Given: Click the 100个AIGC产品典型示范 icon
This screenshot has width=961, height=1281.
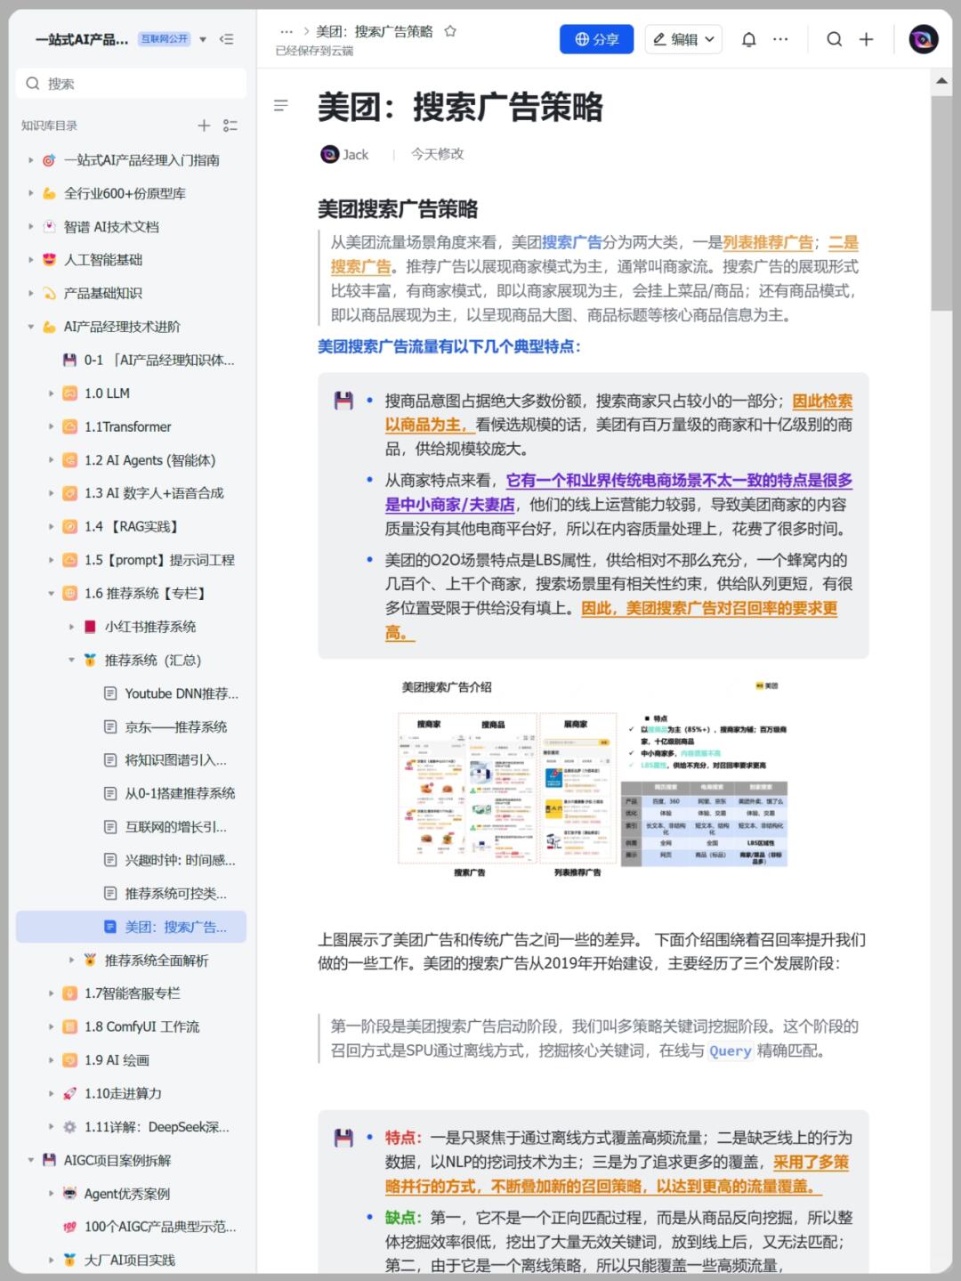Looking at the screenshot, I should pyautogui.click(x=69, y=1227).
